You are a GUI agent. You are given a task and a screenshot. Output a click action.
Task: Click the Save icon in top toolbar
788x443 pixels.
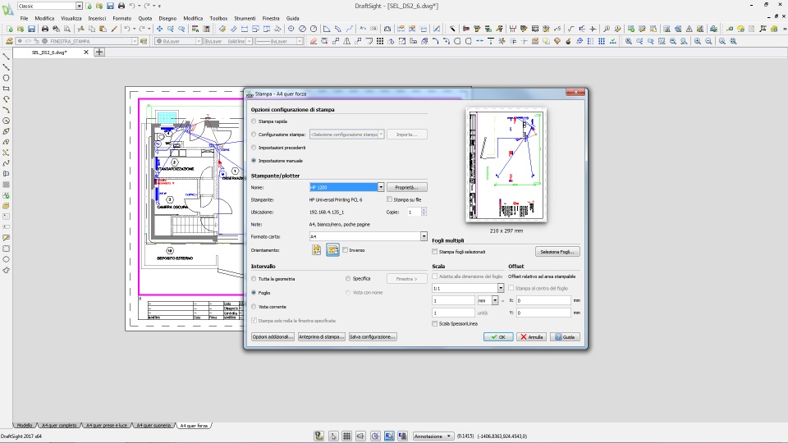point(110,6)
